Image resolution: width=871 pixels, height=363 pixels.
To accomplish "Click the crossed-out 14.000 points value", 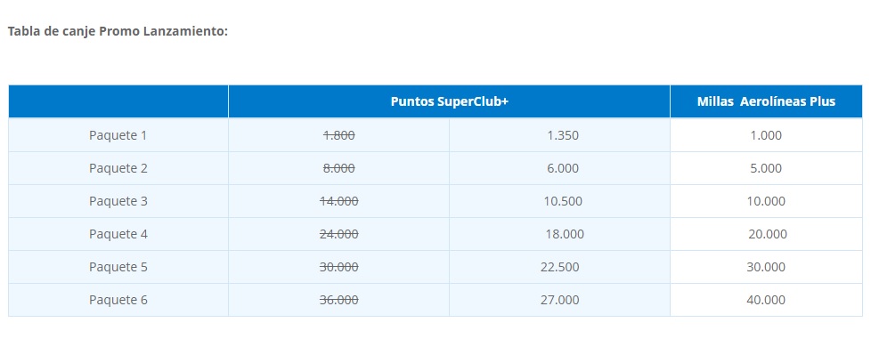I will [x=338, y=201].
